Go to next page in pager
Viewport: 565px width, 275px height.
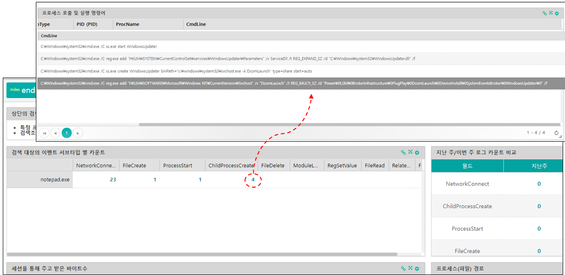78,133
